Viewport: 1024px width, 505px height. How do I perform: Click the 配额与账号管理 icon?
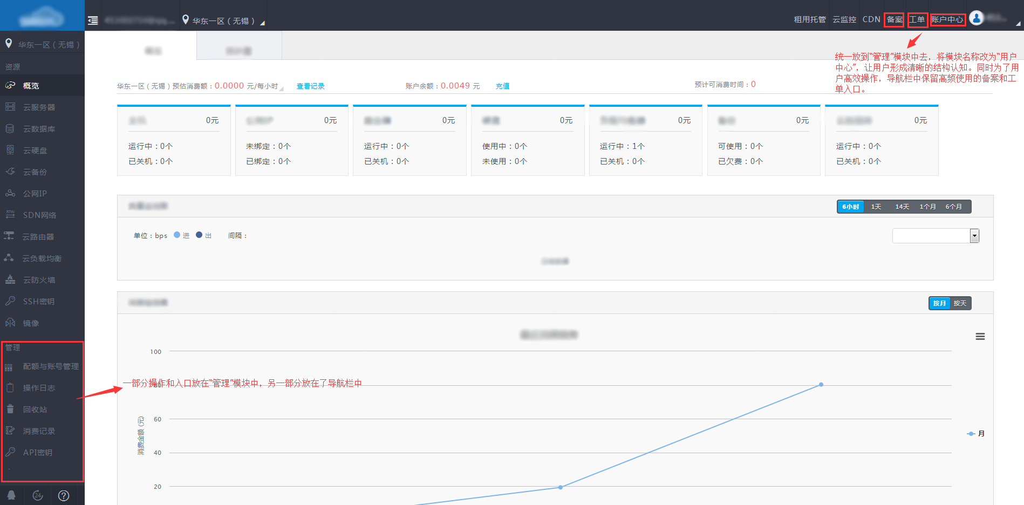9,367
